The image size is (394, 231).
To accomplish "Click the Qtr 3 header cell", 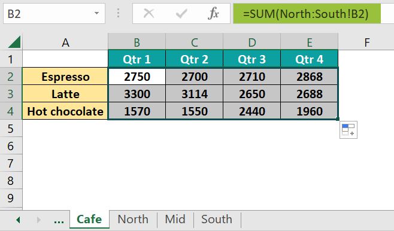I will pos(251,59).
